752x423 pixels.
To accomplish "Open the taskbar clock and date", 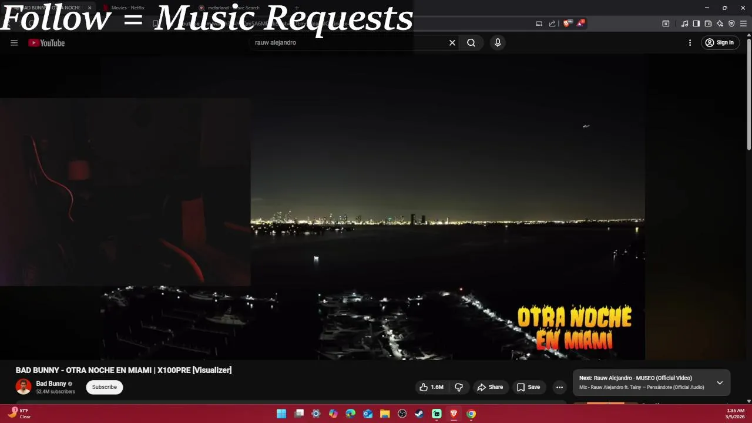I will pos(735,414).
